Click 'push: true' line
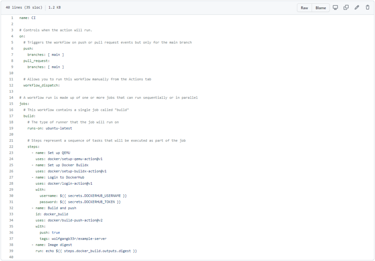Viewport: 375px width, 261px height. (50, 232)
